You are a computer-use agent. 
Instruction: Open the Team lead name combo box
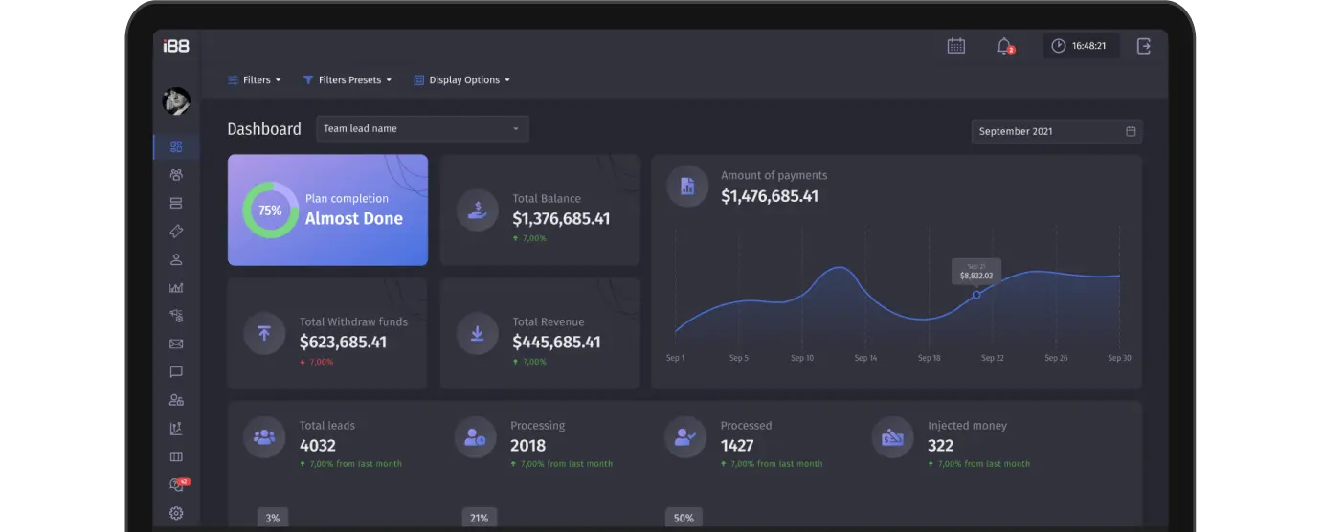[x=422, y=129]
